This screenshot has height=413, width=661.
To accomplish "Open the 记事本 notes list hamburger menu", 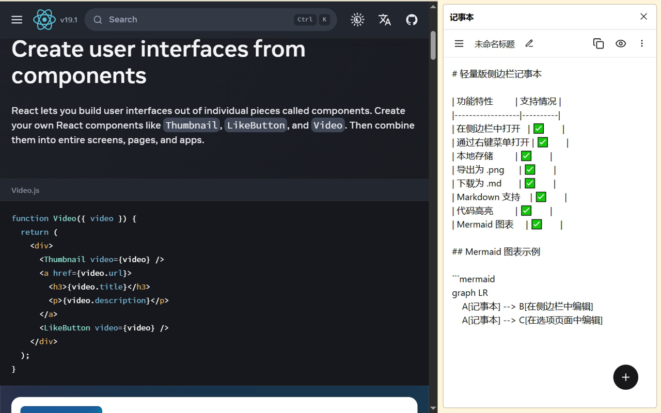I will click(x=459, y=44).
